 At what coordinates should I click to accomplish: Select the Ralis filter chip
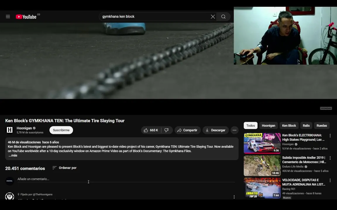pyautogui.click(x=306, y=126)
